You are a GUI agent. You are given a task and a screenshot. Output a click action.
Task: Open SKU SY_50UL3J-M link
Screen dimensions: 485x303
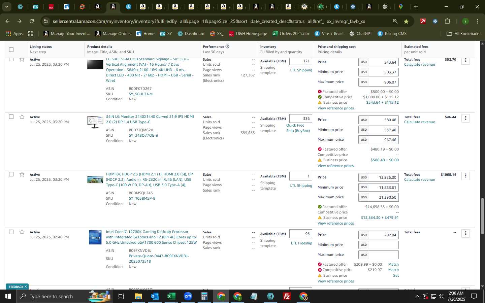pos(140,94)
